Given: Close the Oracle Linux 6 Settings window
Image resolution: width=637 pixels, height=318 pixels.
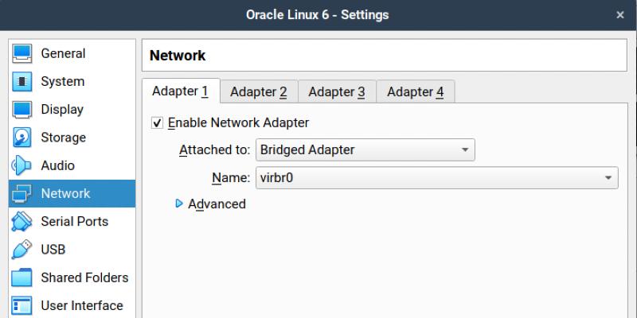Looking at the screenshot, I should click(x=620, y=15).
